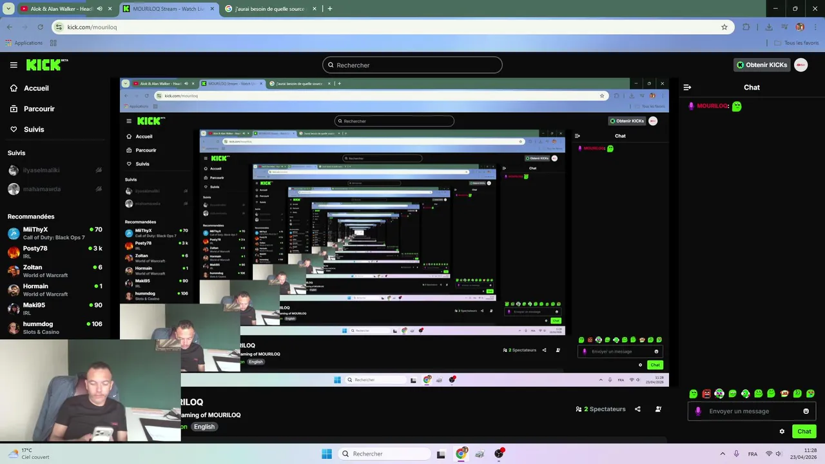Click the English language tag

point(204,427)
